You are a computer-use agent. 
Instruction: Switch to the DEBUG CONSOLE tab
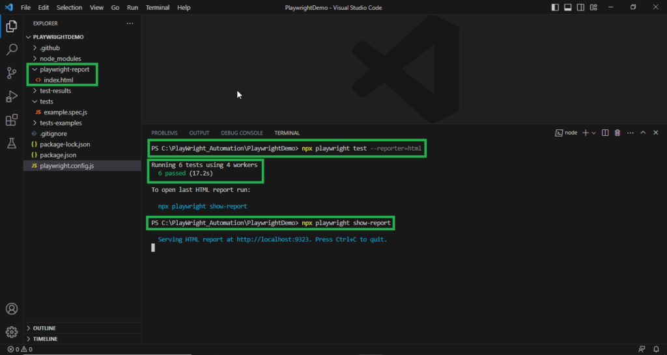pyautogui.click(x=242, y=133)
